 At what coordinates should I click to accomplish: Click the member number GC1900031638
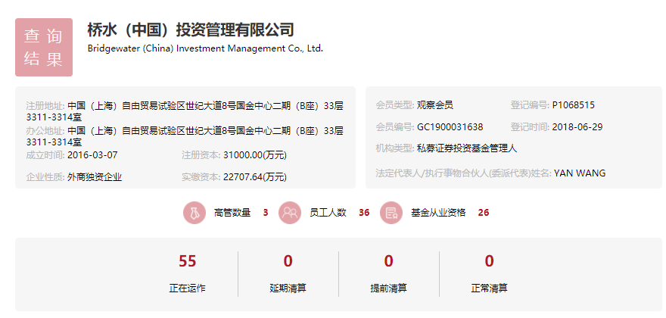pos(450,126)
